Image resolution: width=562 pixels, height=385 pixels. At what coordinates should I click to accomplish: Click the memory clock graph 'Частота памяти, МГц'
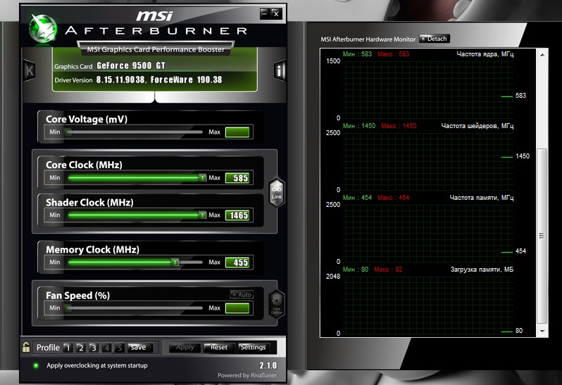pyautogui.click(x=428, y=233)
